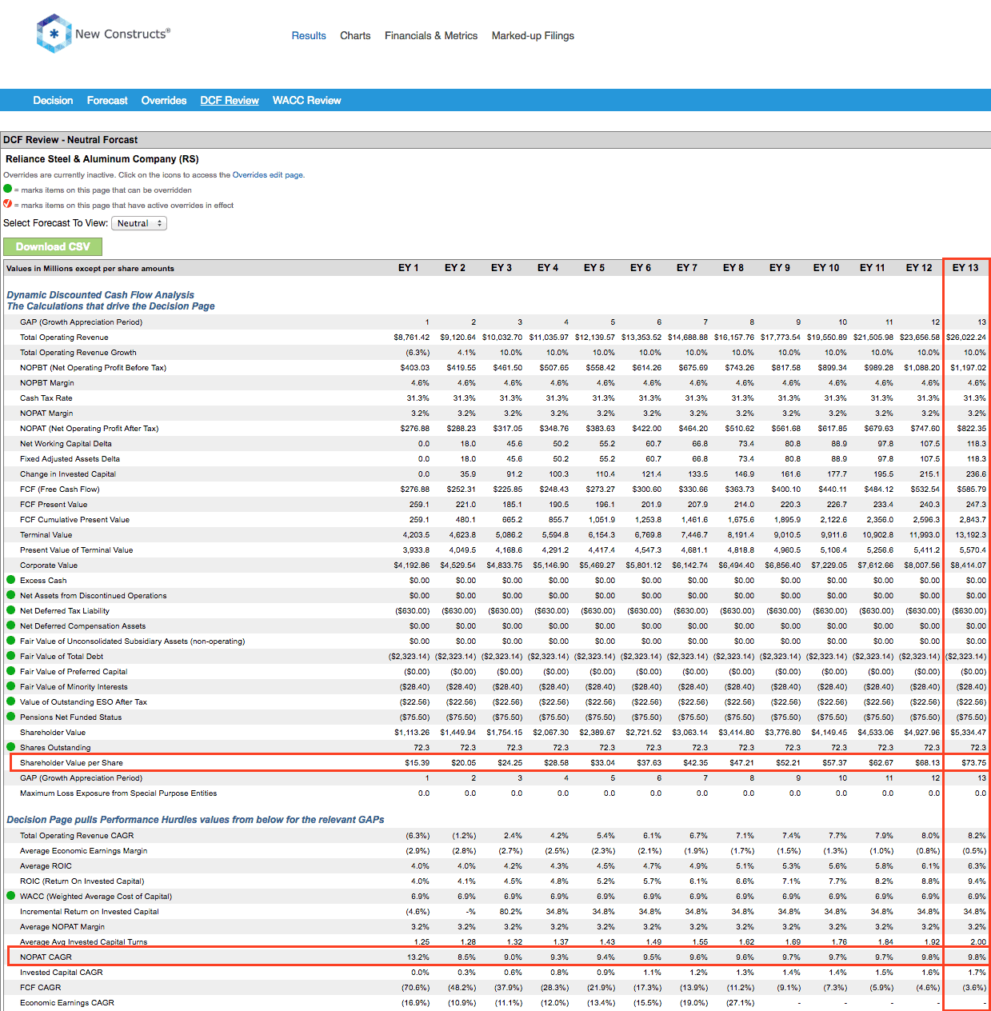Click the Fixed Adjusted Assets Delta label
991x1011 pixels.
[70, 459]
